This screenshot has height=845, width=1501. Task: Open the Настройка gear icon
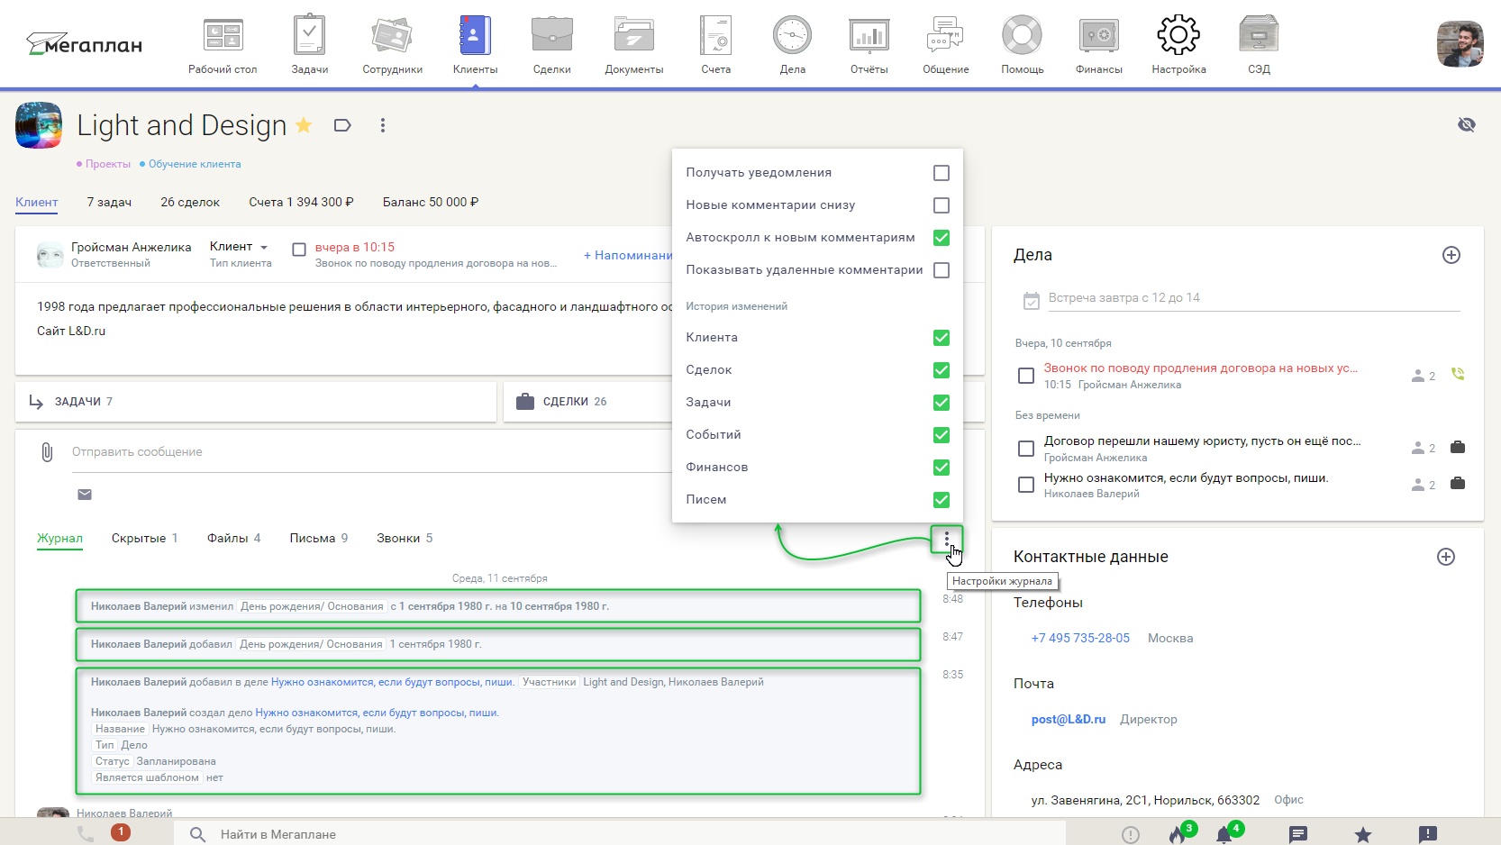point(1178,35)
